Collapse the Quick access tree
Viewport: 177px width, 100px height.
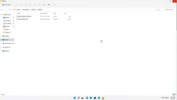(x=1, y=15)
